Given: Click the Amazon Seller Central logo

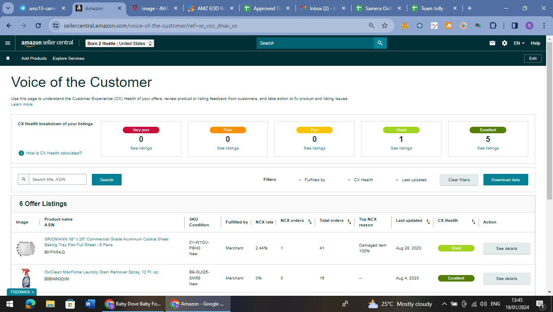Looking at the screenshot, I should (x=47, y=43).
